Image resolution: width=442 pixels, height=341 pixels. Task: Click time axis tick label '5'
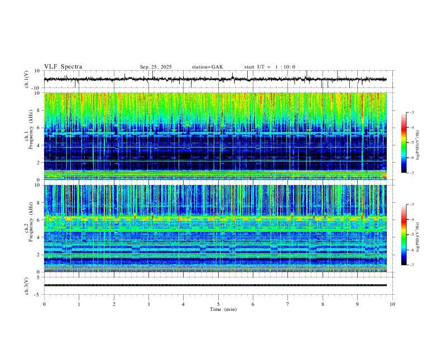(x=218, y=304)
